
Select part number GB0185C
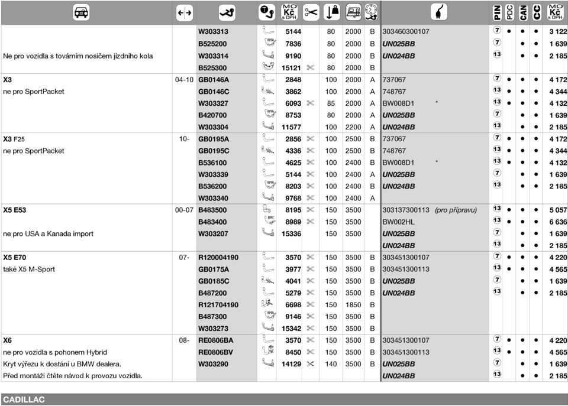(214, 281)
